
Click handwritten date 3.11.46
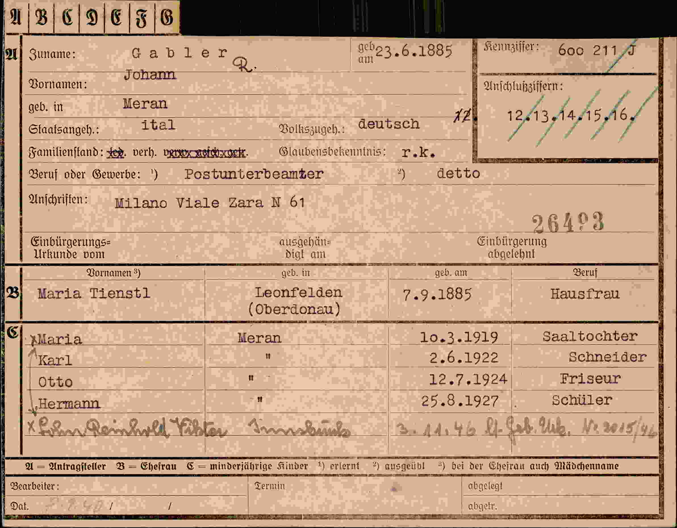point(436,429)
